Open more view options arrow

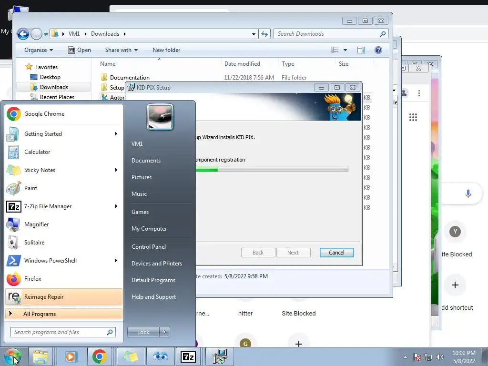pos(345,50)
